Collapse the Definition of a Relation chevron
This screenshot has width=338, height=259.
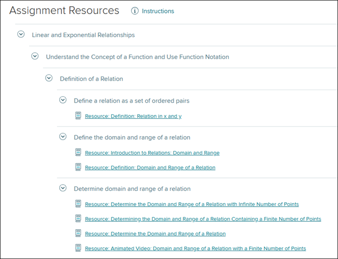coord(49,78)
